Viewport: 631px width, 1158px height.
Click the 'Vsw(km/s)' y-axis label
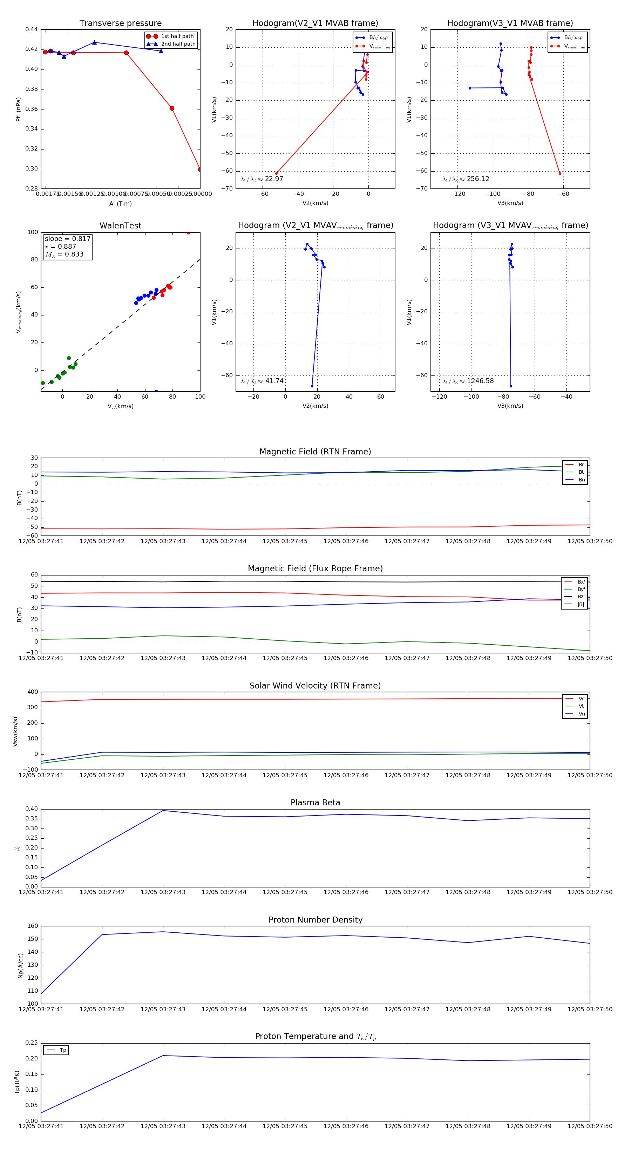(x=15, y=731)
